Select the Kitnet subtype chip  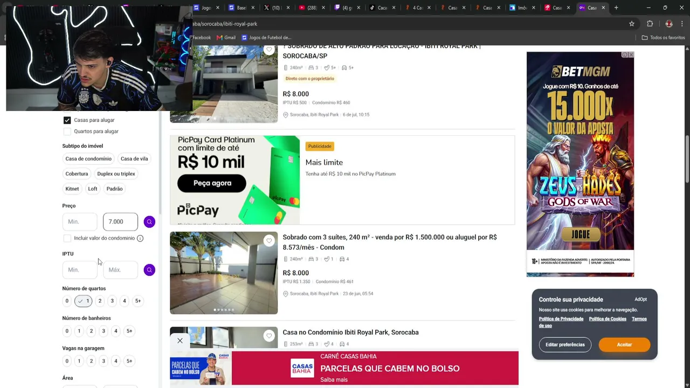[x=72, y=189]
